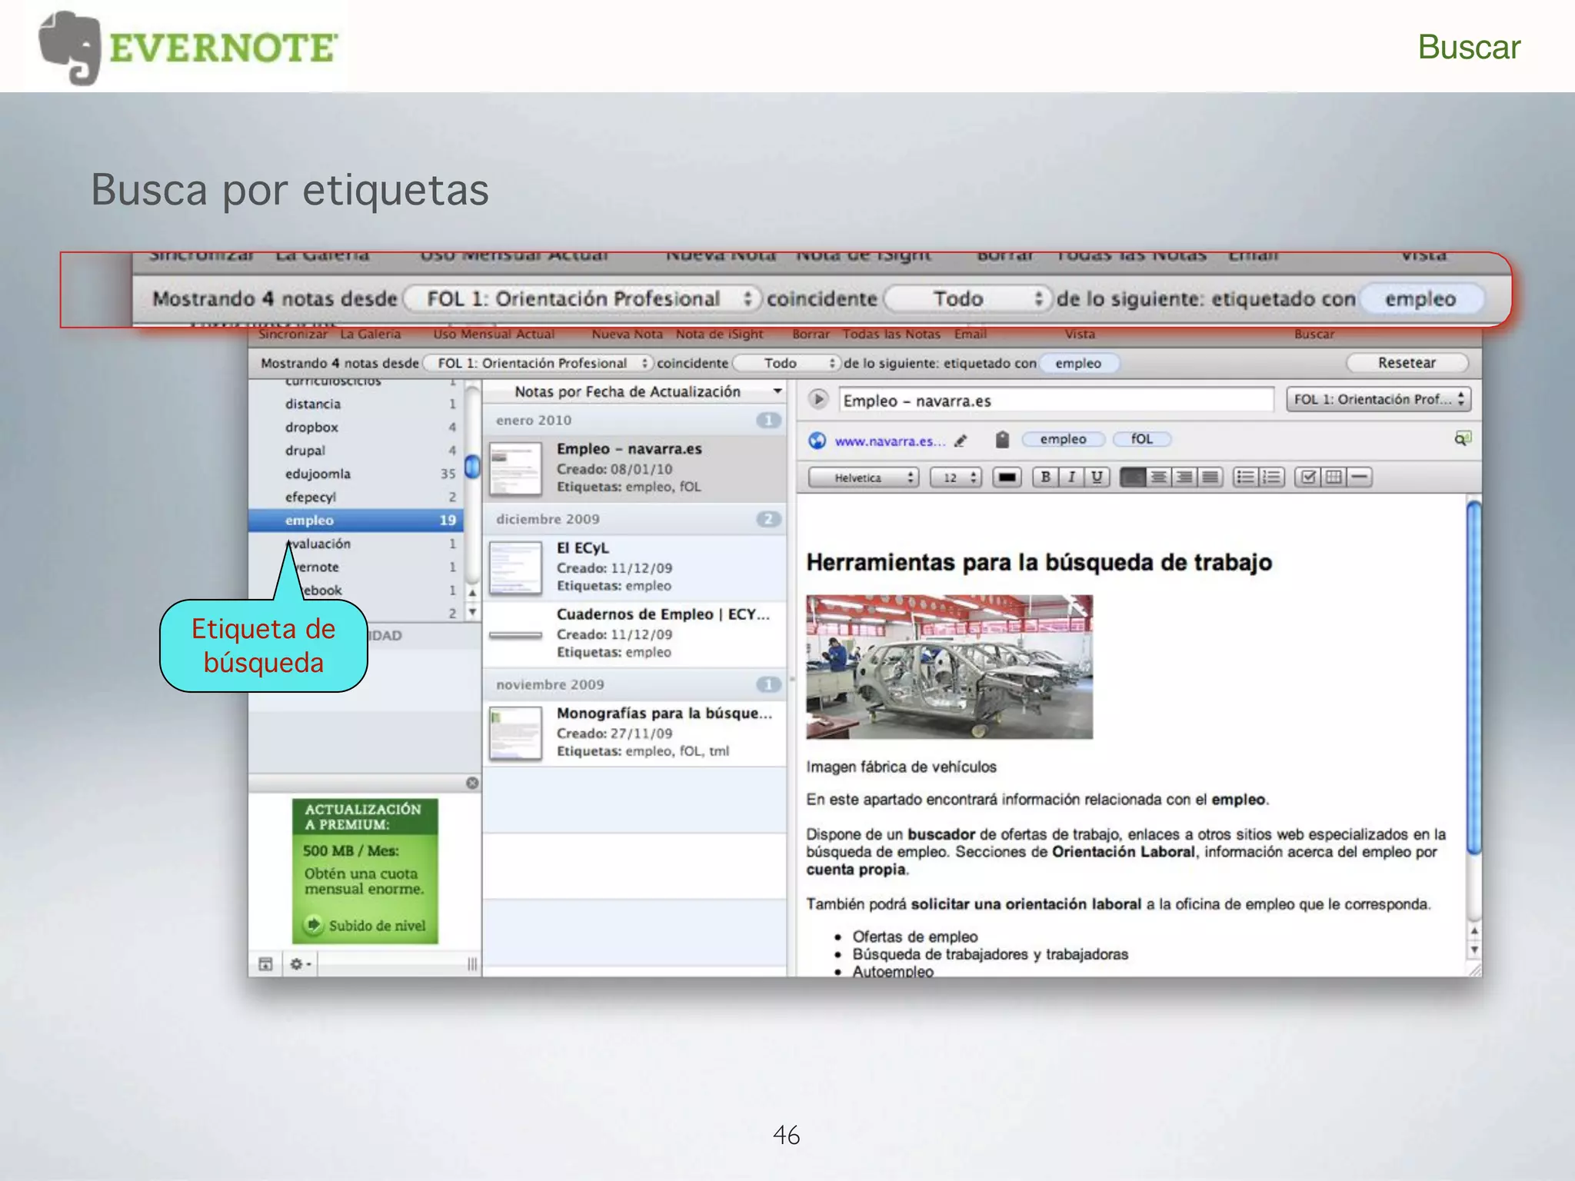This screenshot has width=1575, height=1181.
Task: Select the 'edujoomla' tag in sidebar
Action: (318, 474)
